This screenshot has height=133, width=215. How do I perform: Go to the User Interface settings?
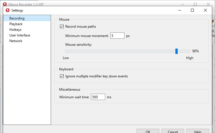coord(20,35)
